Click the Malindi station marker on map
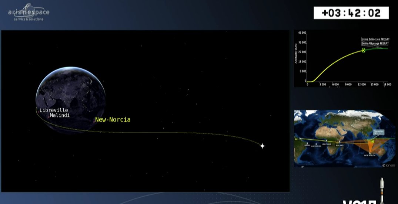The image size is (398, 204). (x=339, y=143)
